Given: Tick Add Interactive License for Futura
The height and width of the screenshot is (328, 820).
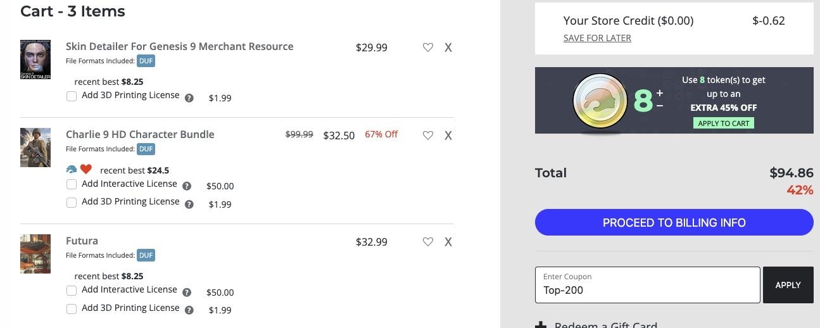Looking at the screenshot, I should coord(72,291).
